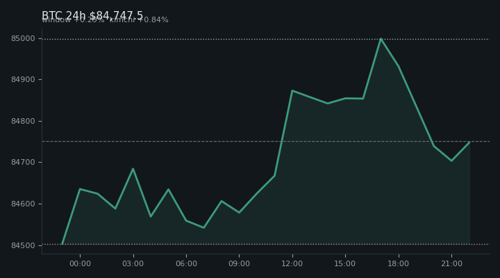Click the 84700 y-axis label
The width and height of the screenshot is (500, 278).
23,163
